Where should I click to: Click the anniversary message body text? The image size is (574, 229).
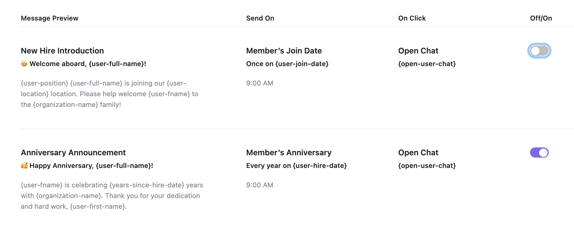coord(112,196)
